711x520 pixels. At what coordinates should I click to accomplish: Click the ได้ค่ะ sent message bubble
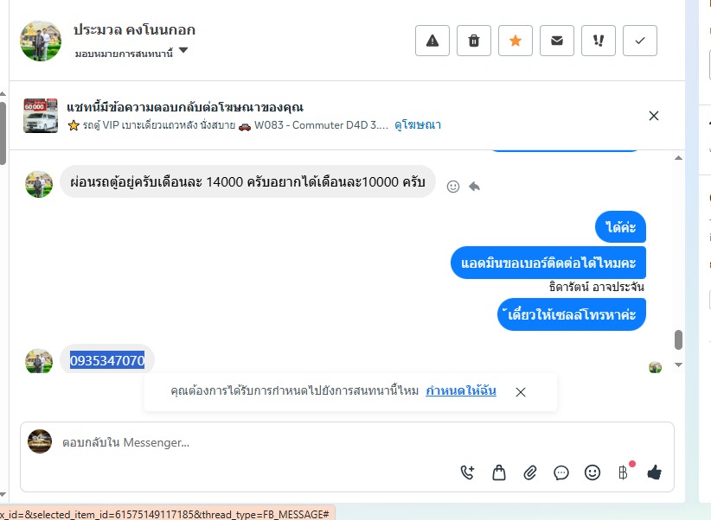(620, 227)
